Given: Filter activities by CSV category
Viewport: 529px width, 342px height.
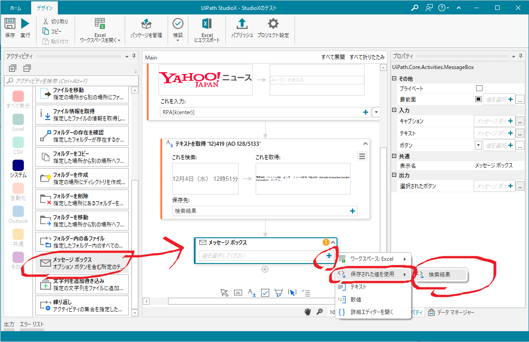Looking at the screenshot, I should (x=18, y=146).
